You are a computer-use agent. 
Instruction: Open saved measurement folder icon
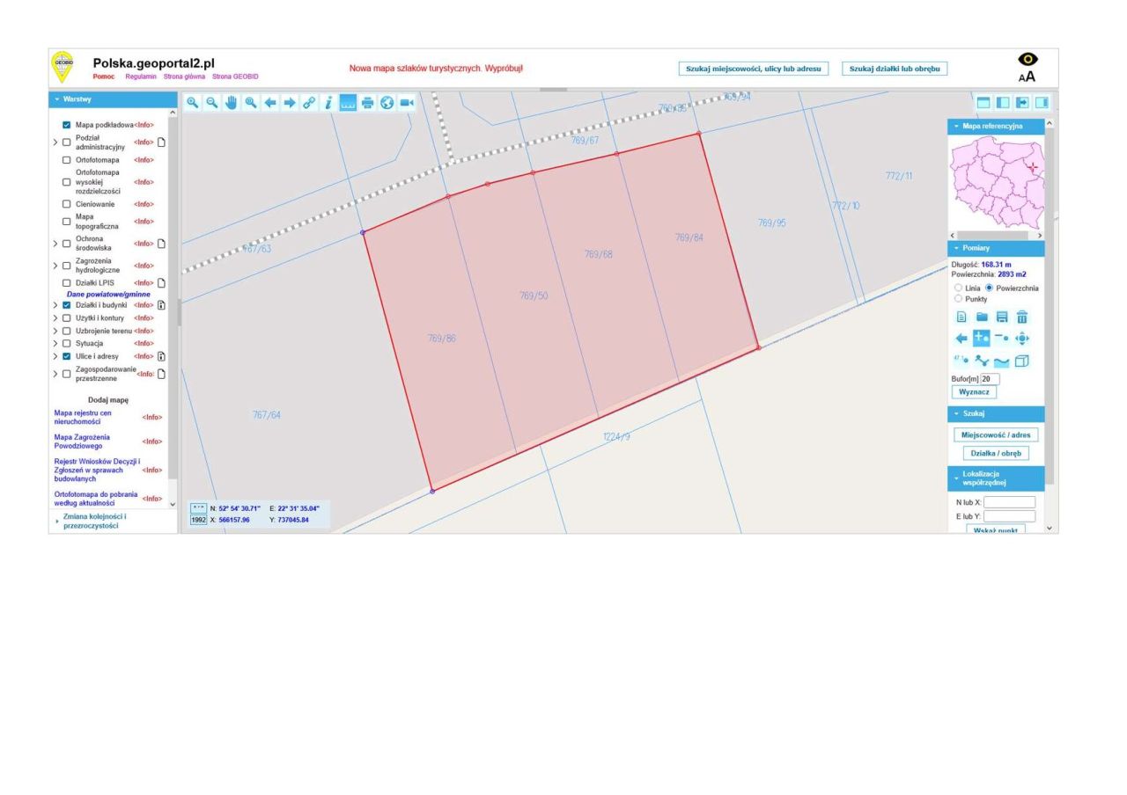pos(981,317)
